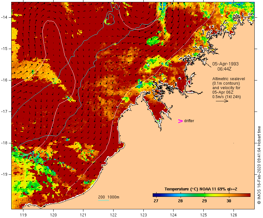
Task: Click the colorbar label '27'
Action: click(x=156, y=201)
